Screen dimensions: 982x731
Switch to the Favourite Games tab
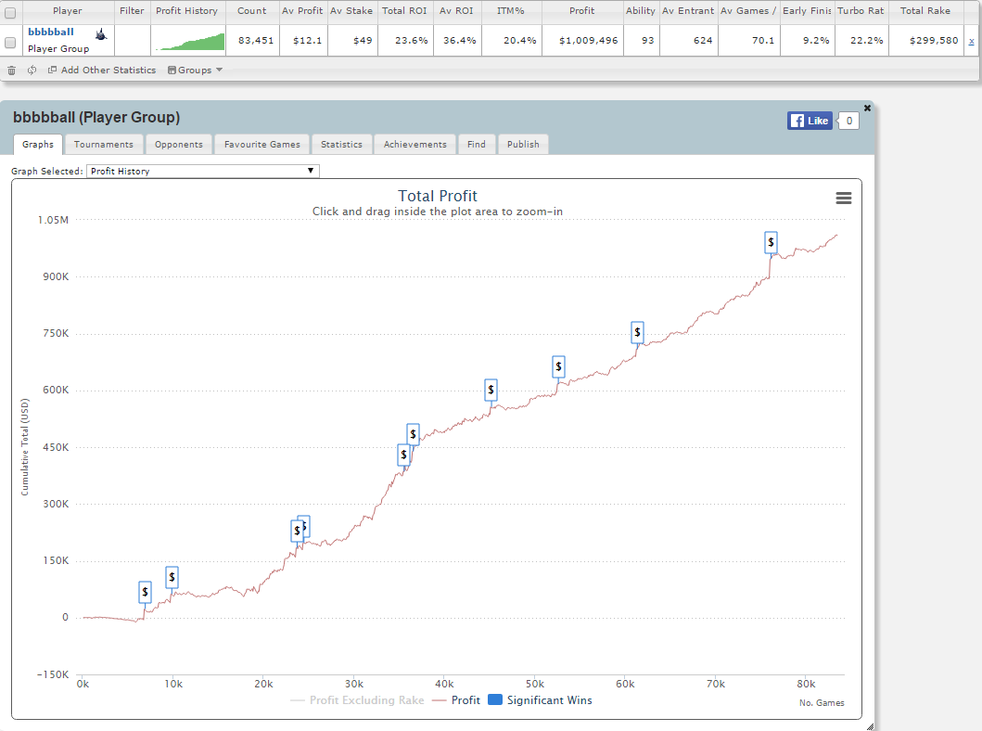(261, 144)
